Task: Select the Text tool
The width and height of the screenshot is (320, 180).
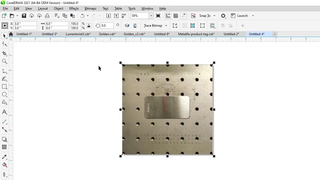Action: point(4,112)
